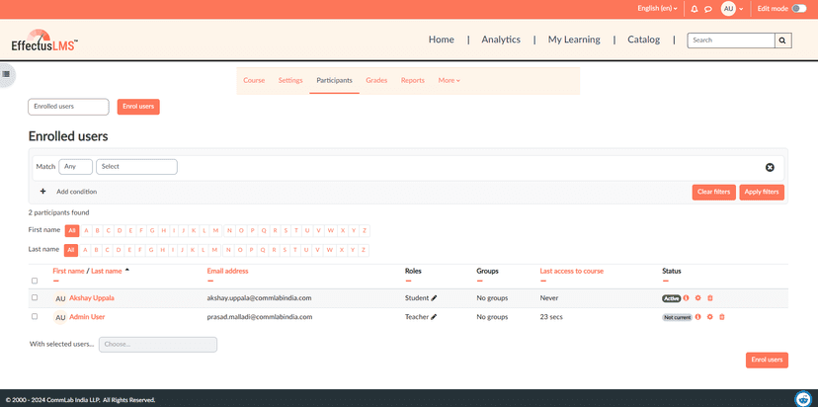Screen dimensions: 818x407
Task: Select All in the First name filter
Action: coord(72,230)
